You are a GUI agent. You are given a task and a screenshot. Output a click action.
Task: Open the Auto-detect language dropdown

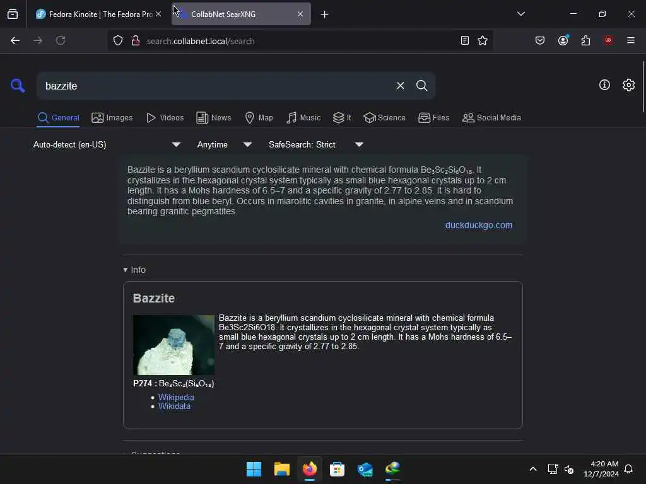click(107, 144)
